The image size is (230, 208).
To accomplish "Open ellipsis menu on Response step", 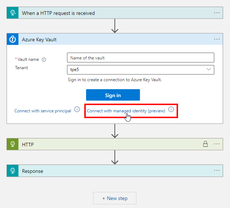I will (217, 171).
